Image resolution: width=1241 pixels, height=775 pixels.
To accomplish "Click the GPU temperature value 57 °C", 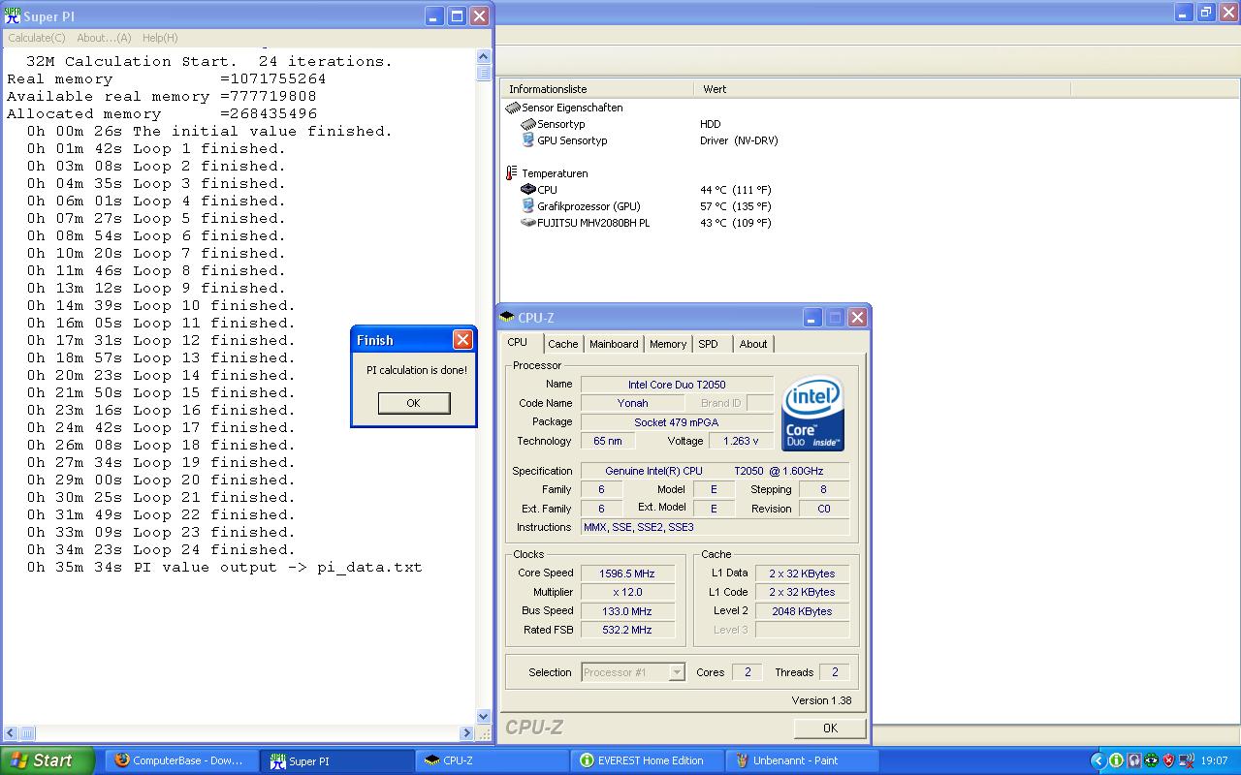I will (735, 206).
